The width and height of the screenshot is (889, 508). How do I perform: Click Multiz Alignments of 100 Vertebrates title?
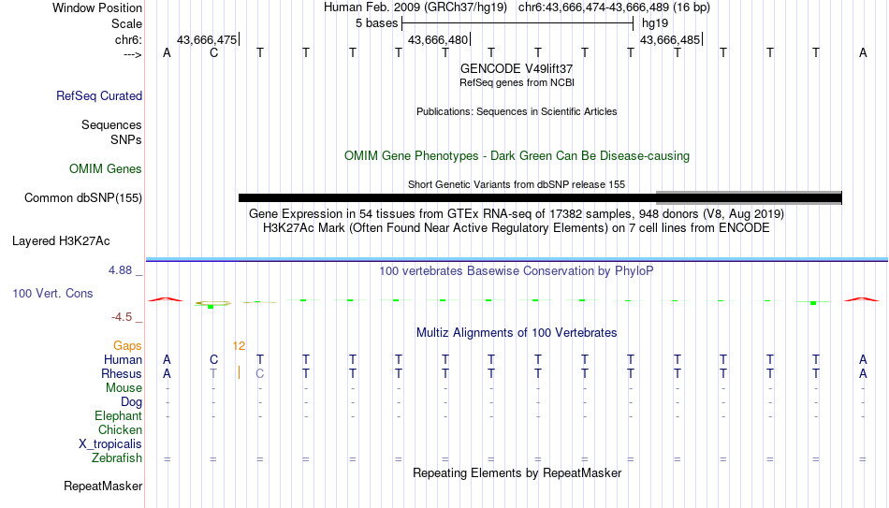pos(517,333)
